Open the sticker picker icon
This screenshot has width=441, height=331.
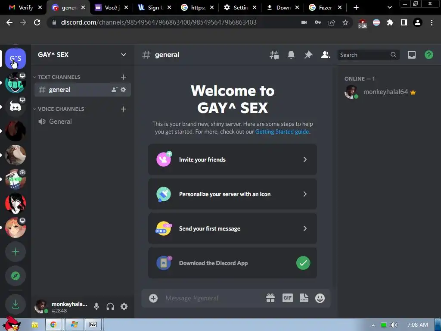pos(304,298)
